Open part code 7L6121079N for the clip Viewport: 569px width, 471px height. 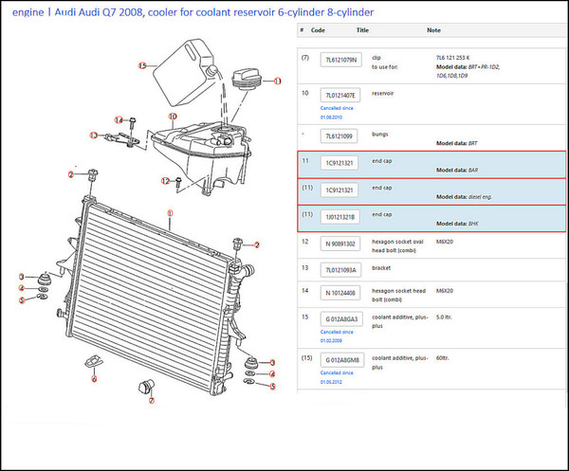coord(340,60)
